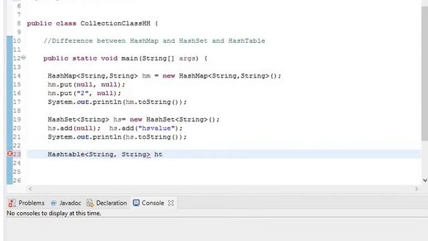Click the horizontal scrollbar left arrow
Screen dimensions: 428x241
click(30, 189)
